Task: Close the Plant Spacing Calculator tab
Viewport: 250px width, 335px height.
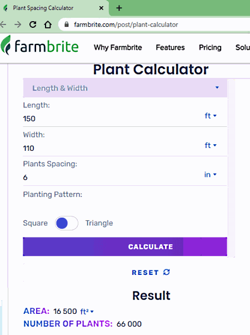Action: click(101, 8)
